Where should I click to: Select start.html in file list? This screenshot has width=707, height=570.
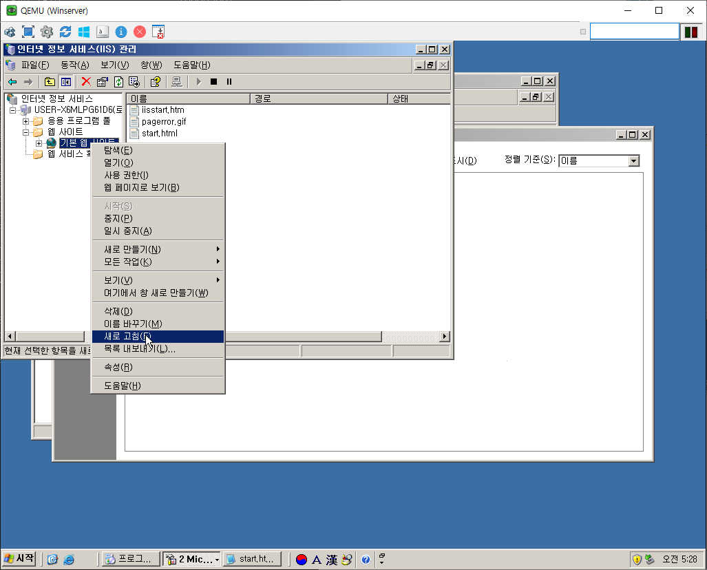coord(160,134)
